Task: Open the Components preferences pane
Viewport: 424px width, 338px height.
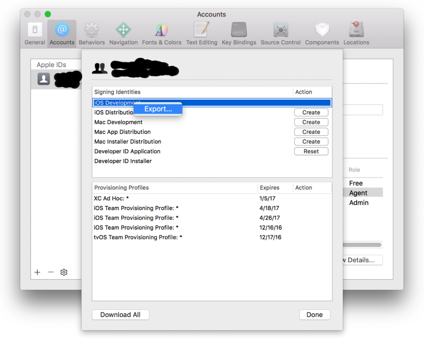Action: click(322, 34)
